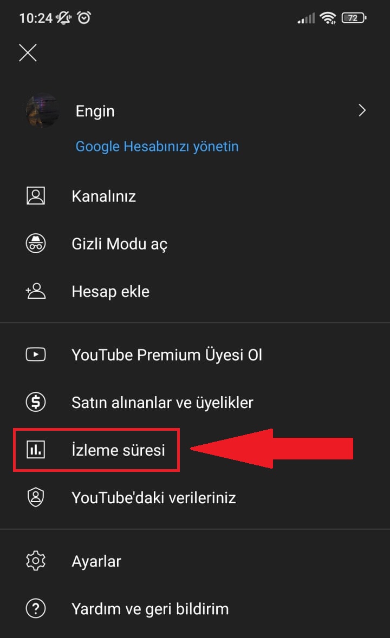The width and height of the screenshot is (390, 638).
Task: Close the account menu with X
Action: click(28, 52)
